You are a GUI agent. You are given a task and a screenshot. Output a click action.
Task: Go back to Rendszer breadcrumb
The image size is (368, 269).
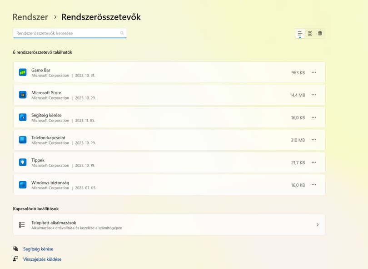pyautogui.click(x=30, y=17)
